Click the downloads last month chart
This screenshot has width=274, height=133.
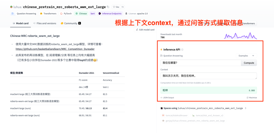tap(241, 36)
